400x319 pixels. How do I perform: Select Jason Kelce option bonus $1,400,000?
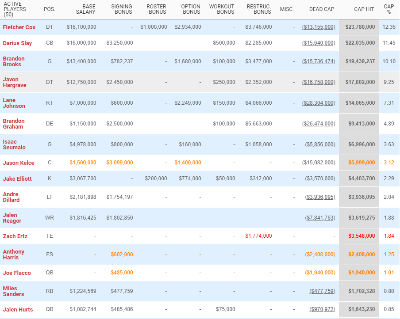pyautogui.click(x=188, y=163)
